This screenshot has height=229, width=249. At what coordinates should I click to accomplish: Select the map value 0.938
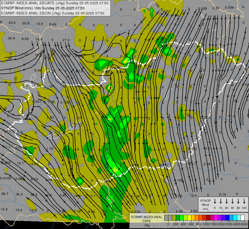(x=202, y=9)
